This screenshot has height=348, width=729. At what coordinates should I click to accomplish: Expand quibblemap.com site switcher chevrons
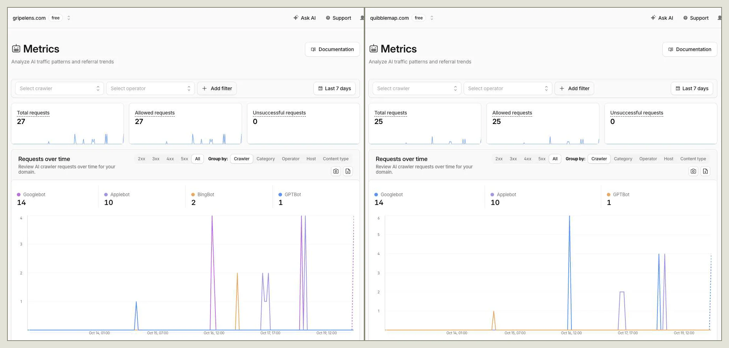432,18
